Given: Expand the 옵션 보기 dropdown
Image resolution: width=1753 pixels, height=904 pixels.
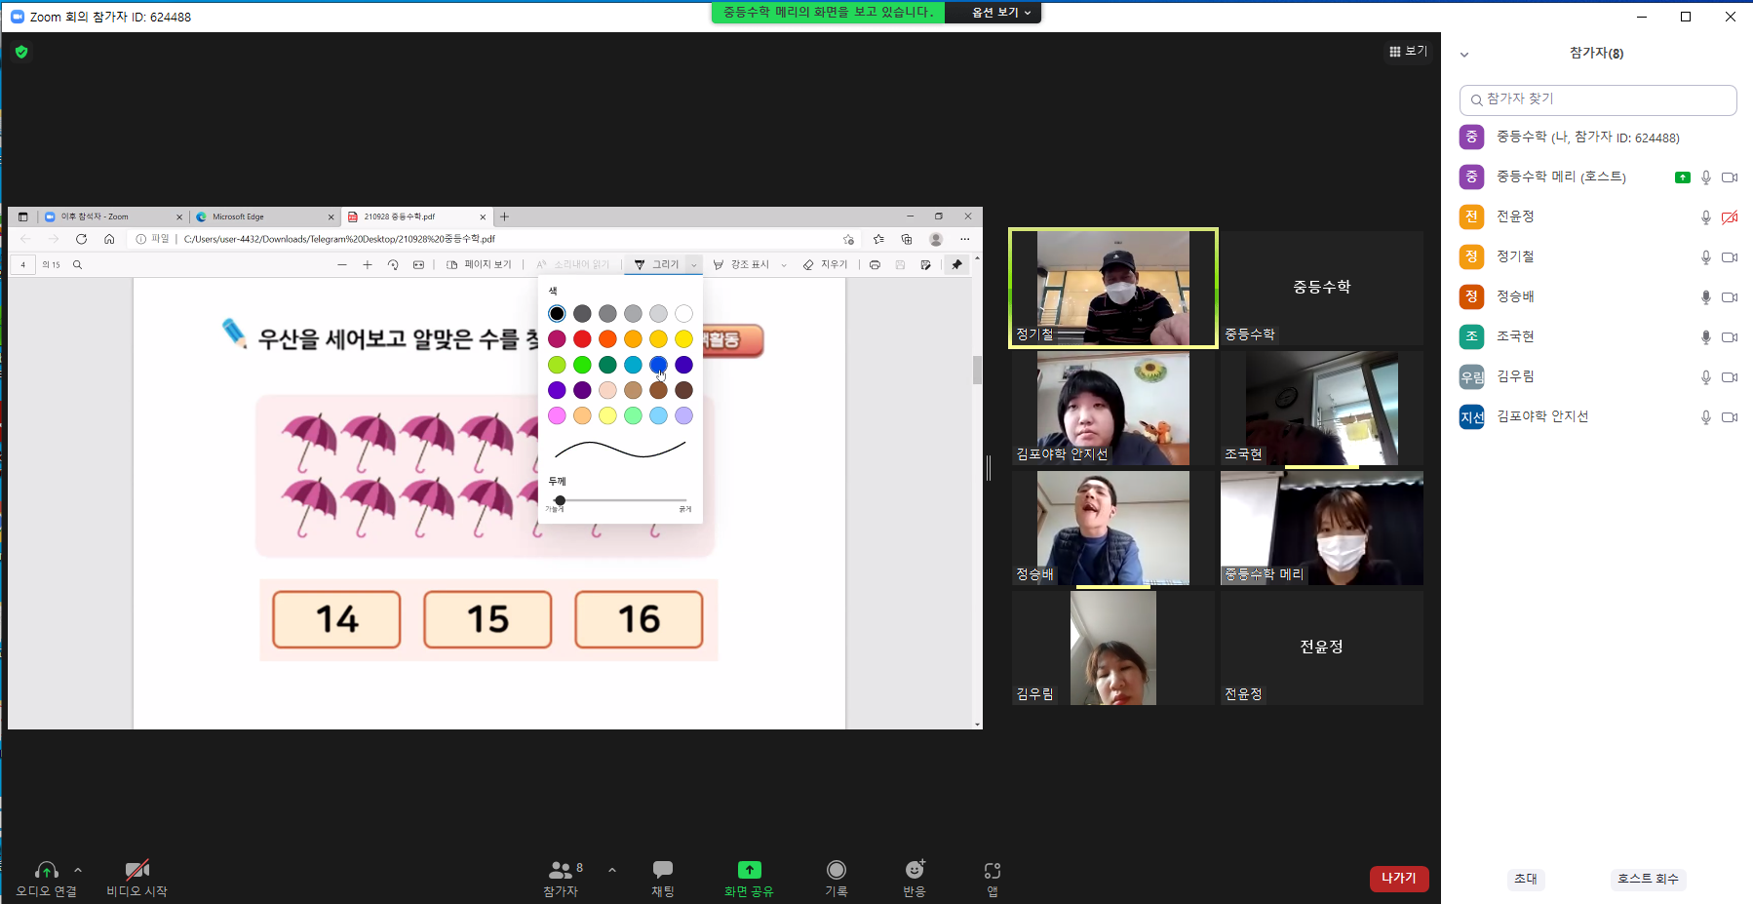Looking at the screenshot, I should tap(1001, 13).
